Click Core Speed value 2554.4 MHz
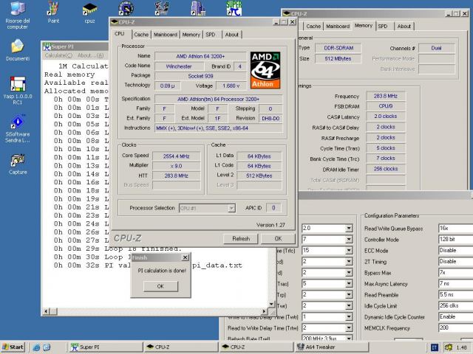 coord(176,156)
